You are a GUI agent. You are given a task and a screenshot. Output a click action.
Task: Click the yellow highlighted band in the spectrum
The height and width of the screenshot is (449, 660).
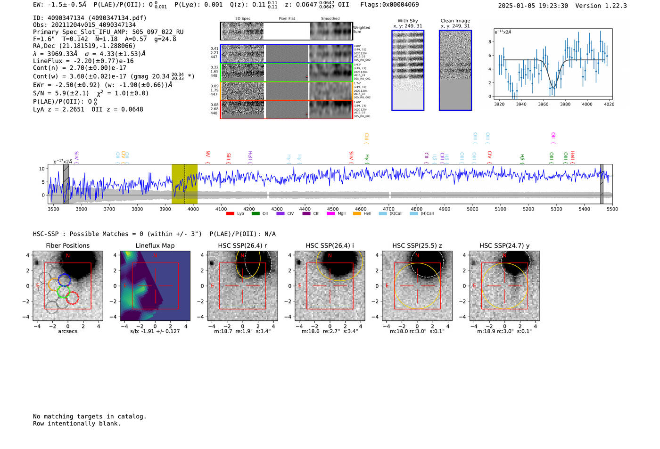click(x=184, y=184)
